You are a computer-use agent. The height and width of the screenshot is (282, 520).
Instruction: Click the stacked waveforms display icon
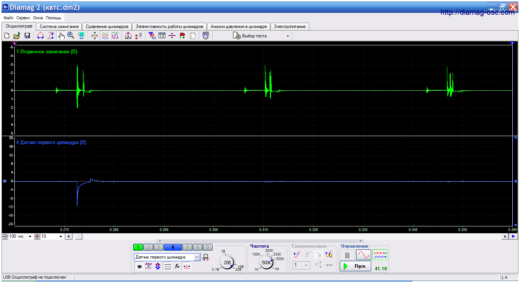click(105, 36)
